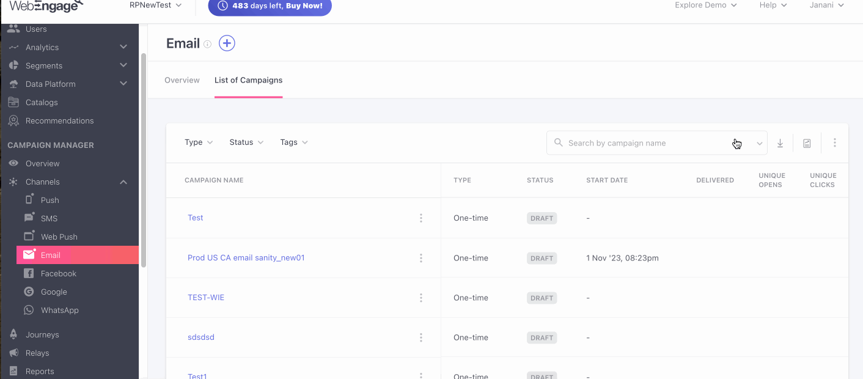Click the DRAFT status badge in TEST-WIE row
The image size is (863, 379).
tap(542, 298)
